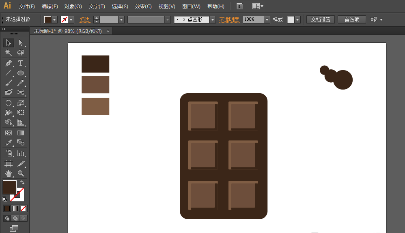Open graphic style (样式) dropdown

click(x=297, y=19)
